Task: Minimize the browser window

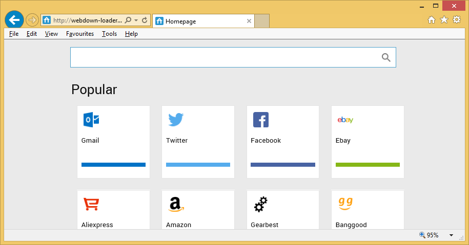Action: click(422, 6)
